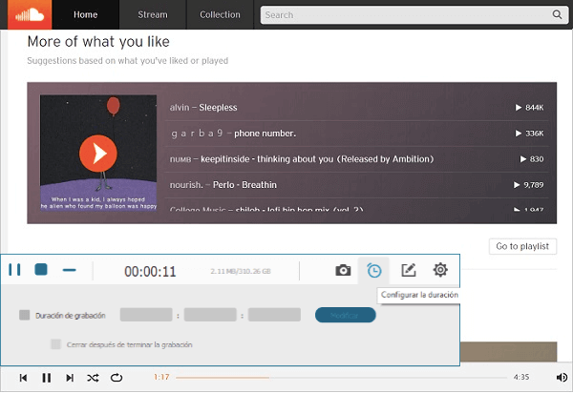Enable Duración de grabación checkbox

point(25,315)
